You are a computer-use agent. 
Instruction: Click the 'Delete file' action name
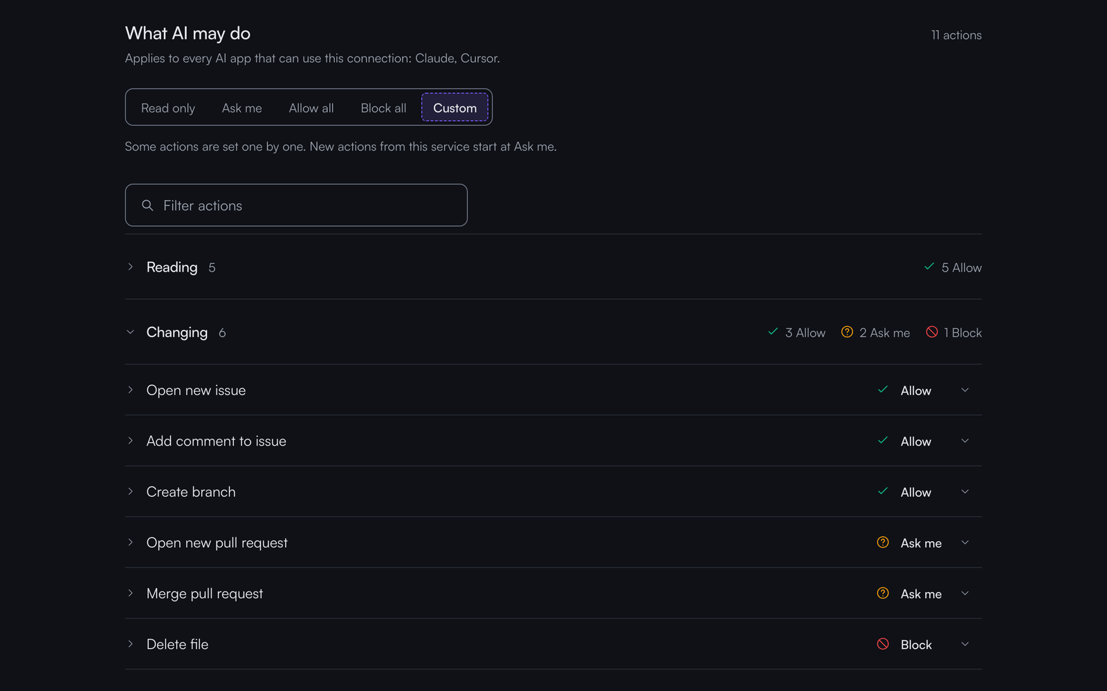point(177,644)
